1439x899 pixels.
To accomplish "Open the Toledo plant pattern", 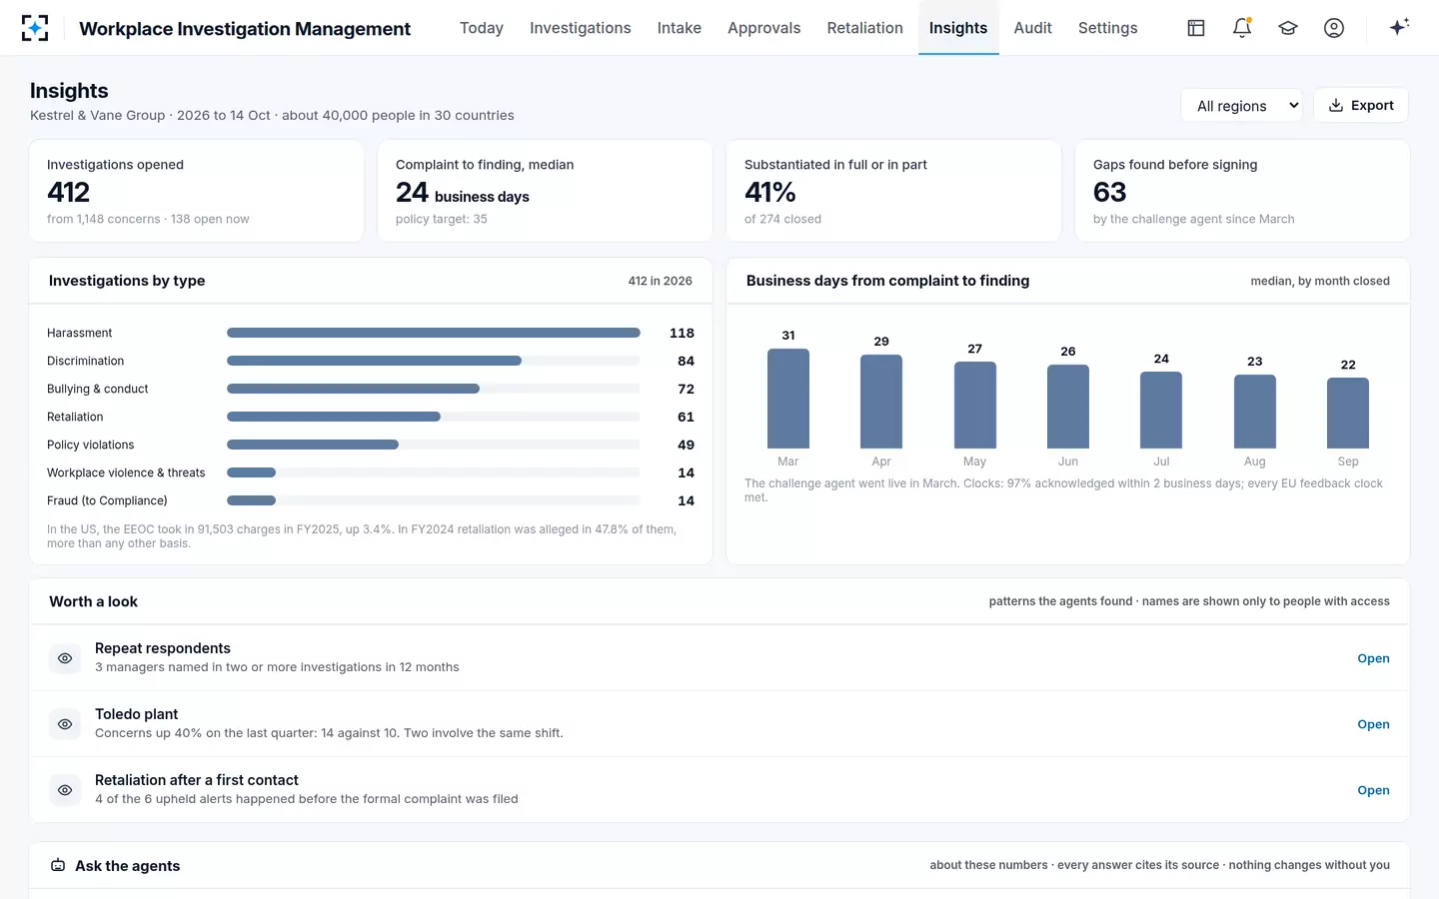I will pyautogui.click(x=1373, y=724).
